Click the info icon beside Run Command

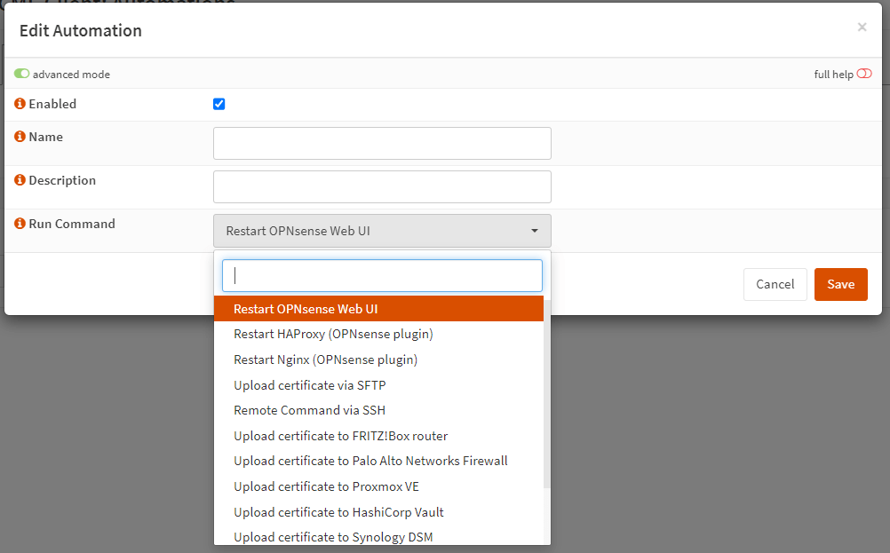20,224
